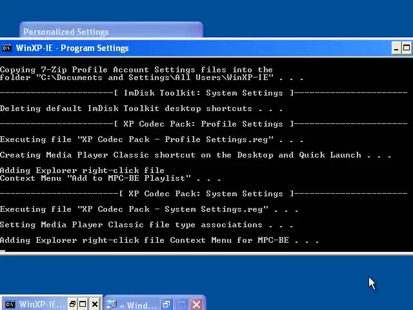
Task: Open the minimized WinXP-IE console window icon
Action: pyautogui.click(x=10, y=304)
